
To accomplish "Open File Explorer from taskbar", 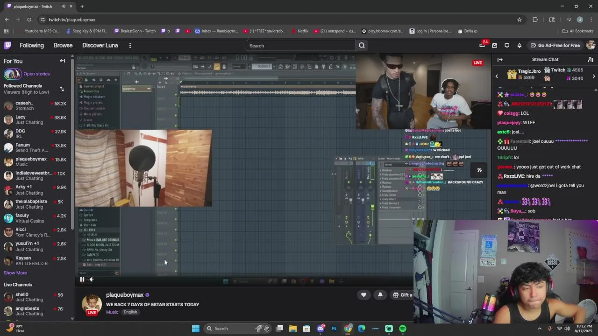I will pos(293,329).
